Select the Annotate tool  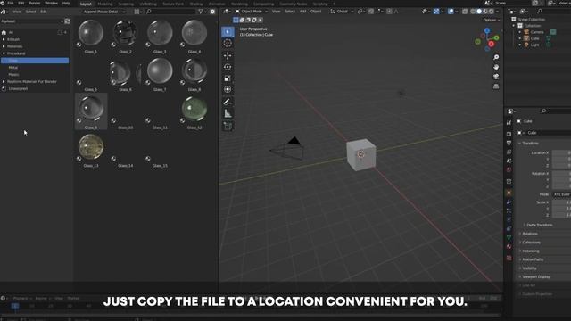pos(228,102)
